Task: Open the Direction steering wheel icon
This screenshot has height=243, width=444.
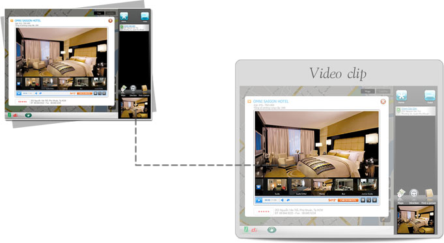Action: point(413,195)
